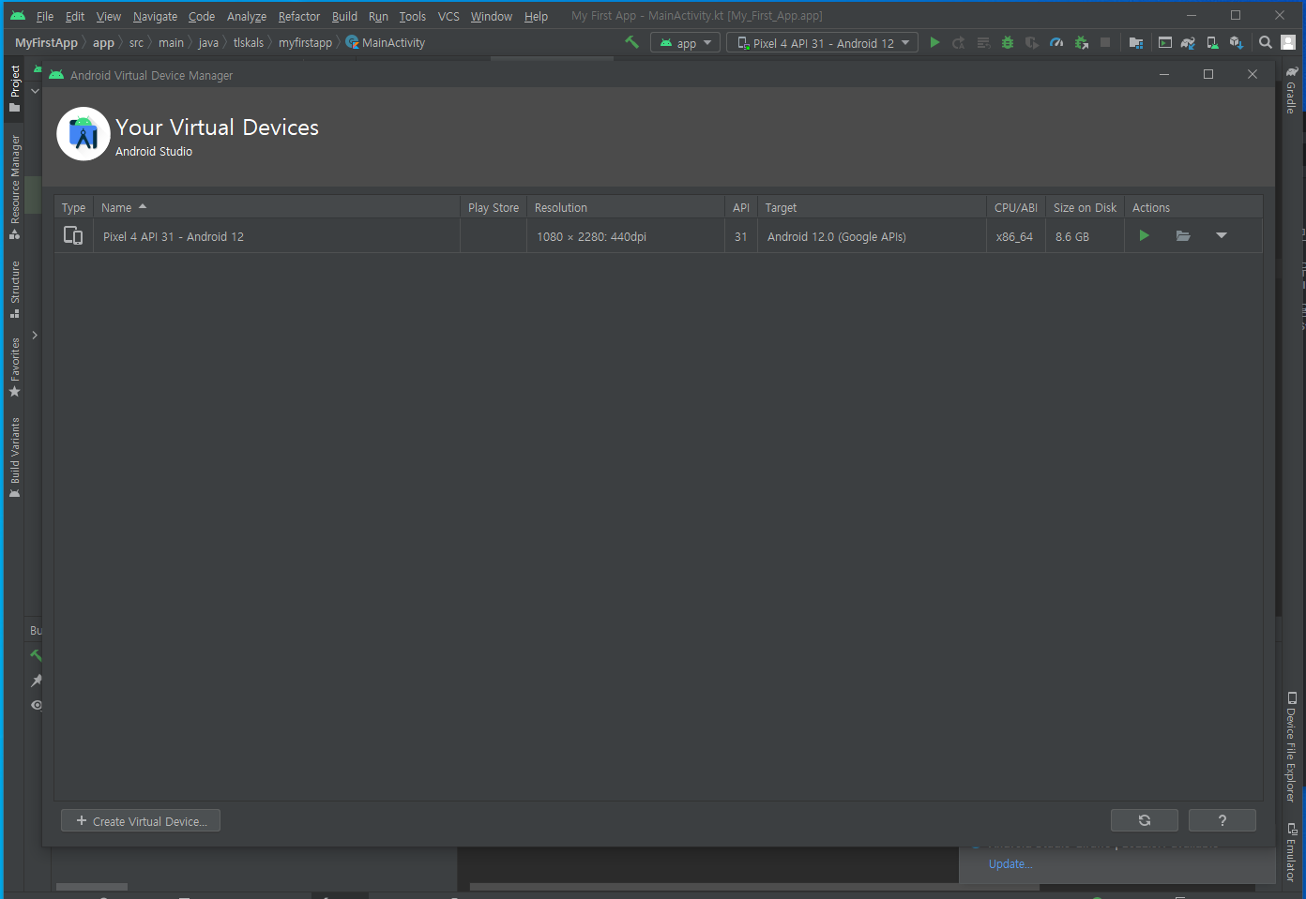The height and width of the screenshot is (899, 1306).
Task: Click the horizontal scrollbar thumb at bottom left
Action: coord(92,886)
